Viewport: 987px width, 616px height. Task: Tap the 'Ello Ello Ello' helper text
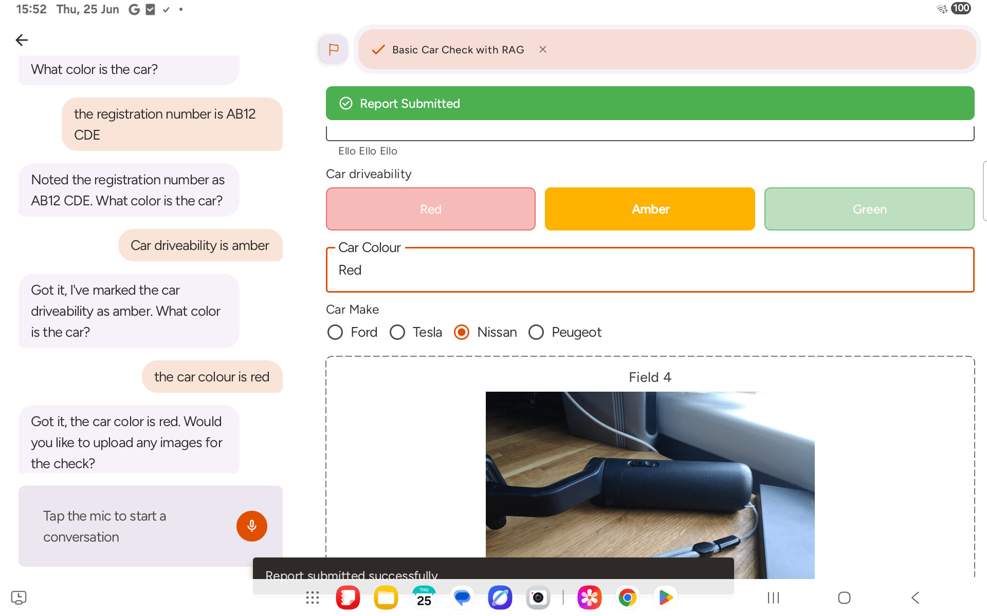[368, 151]
